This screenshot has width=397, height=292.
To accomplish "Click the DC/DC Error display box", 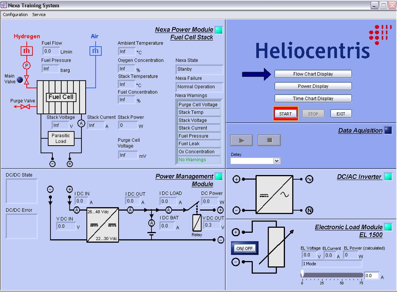I will click(x=22, y=227).
